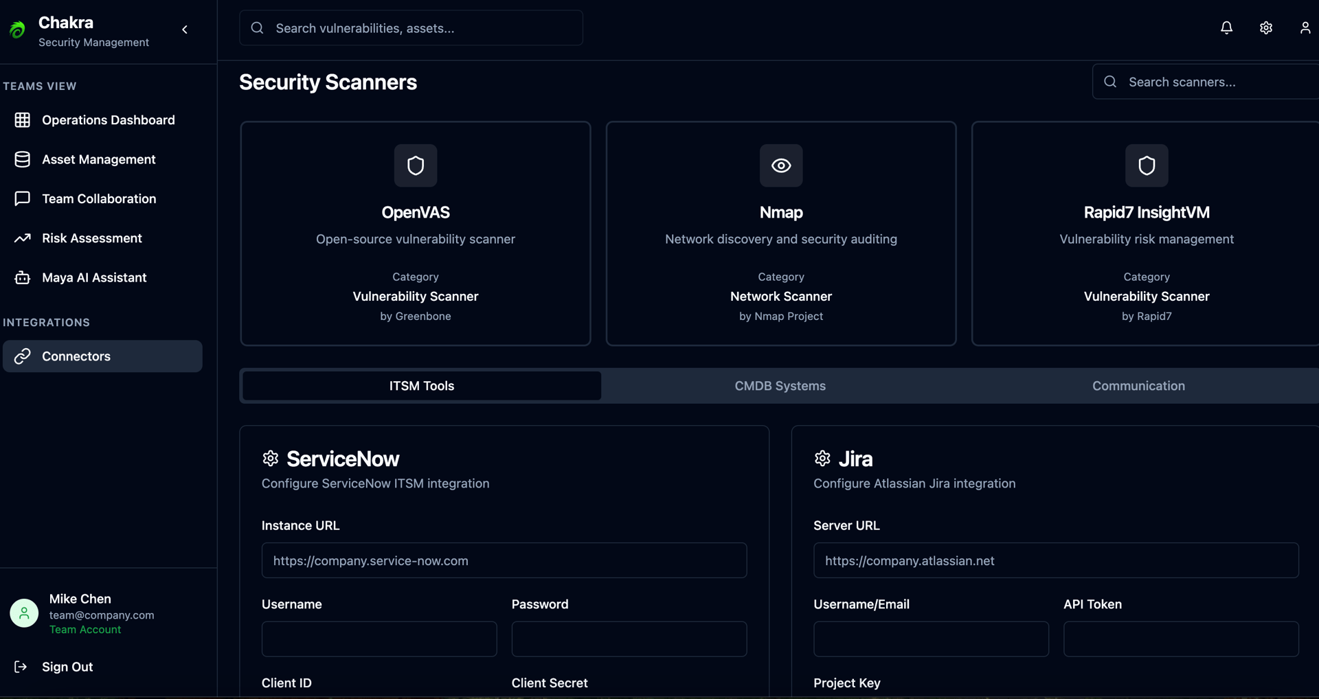Viewport: 1319px width, 699px height.
Task: Focus the Search scanners field
Action: coord(1206,82)
